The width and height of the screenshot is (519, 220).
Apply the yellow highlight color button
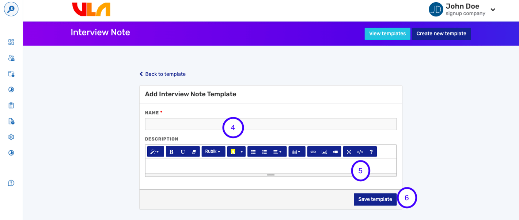233,152
